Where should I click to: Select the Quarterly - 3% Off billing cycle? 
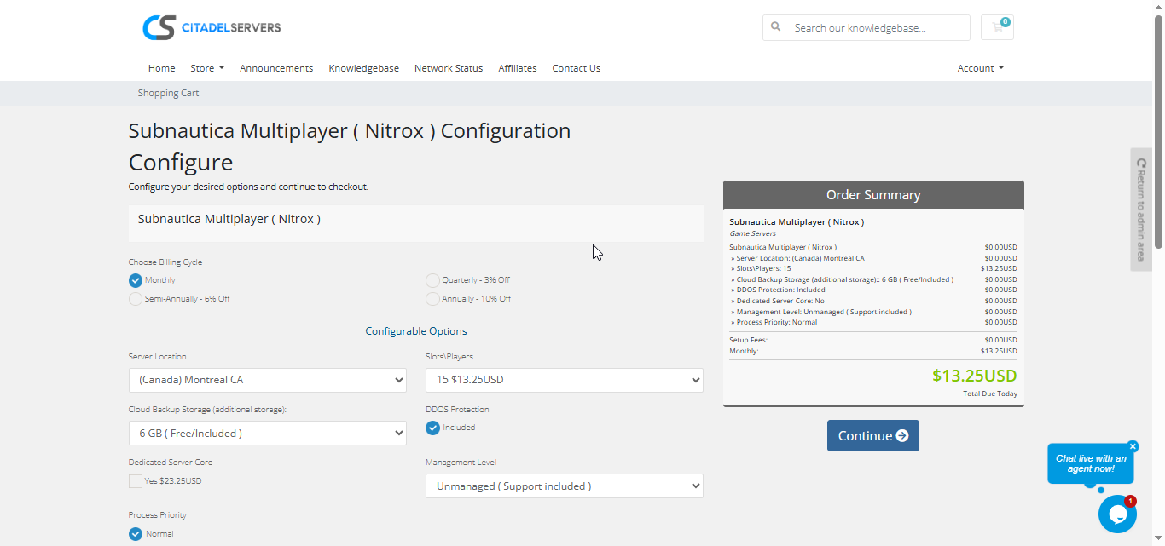433,280
